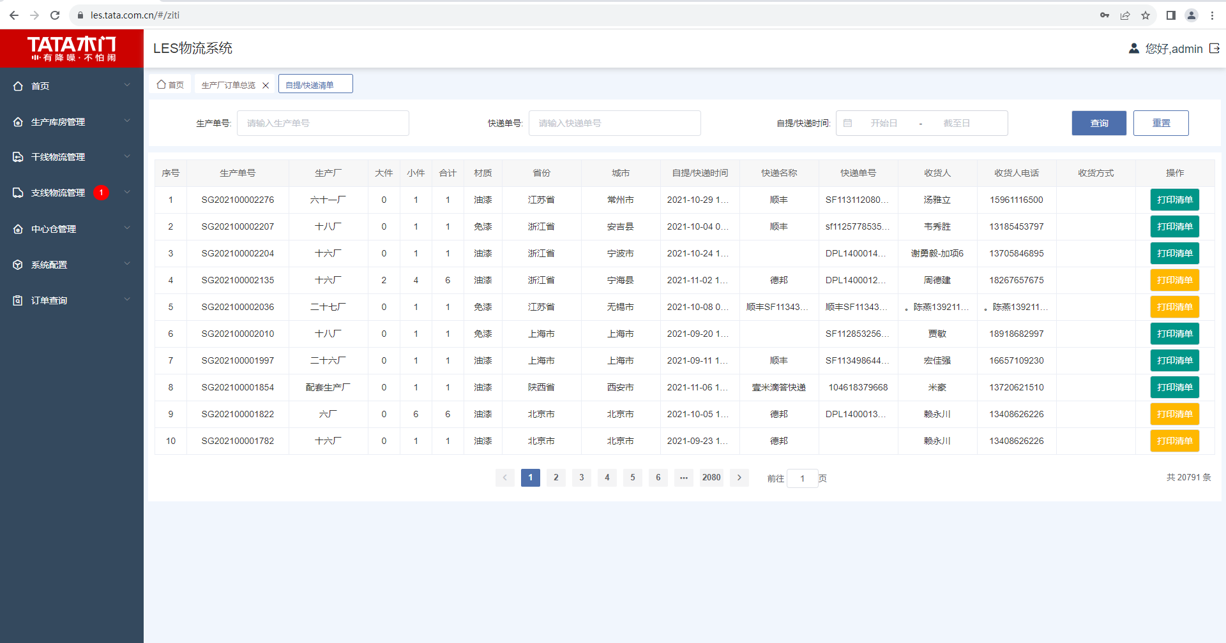Expand the 首页 sidebar chevron
Viewport: 1226px width, 643px height.
coord(127,85)
